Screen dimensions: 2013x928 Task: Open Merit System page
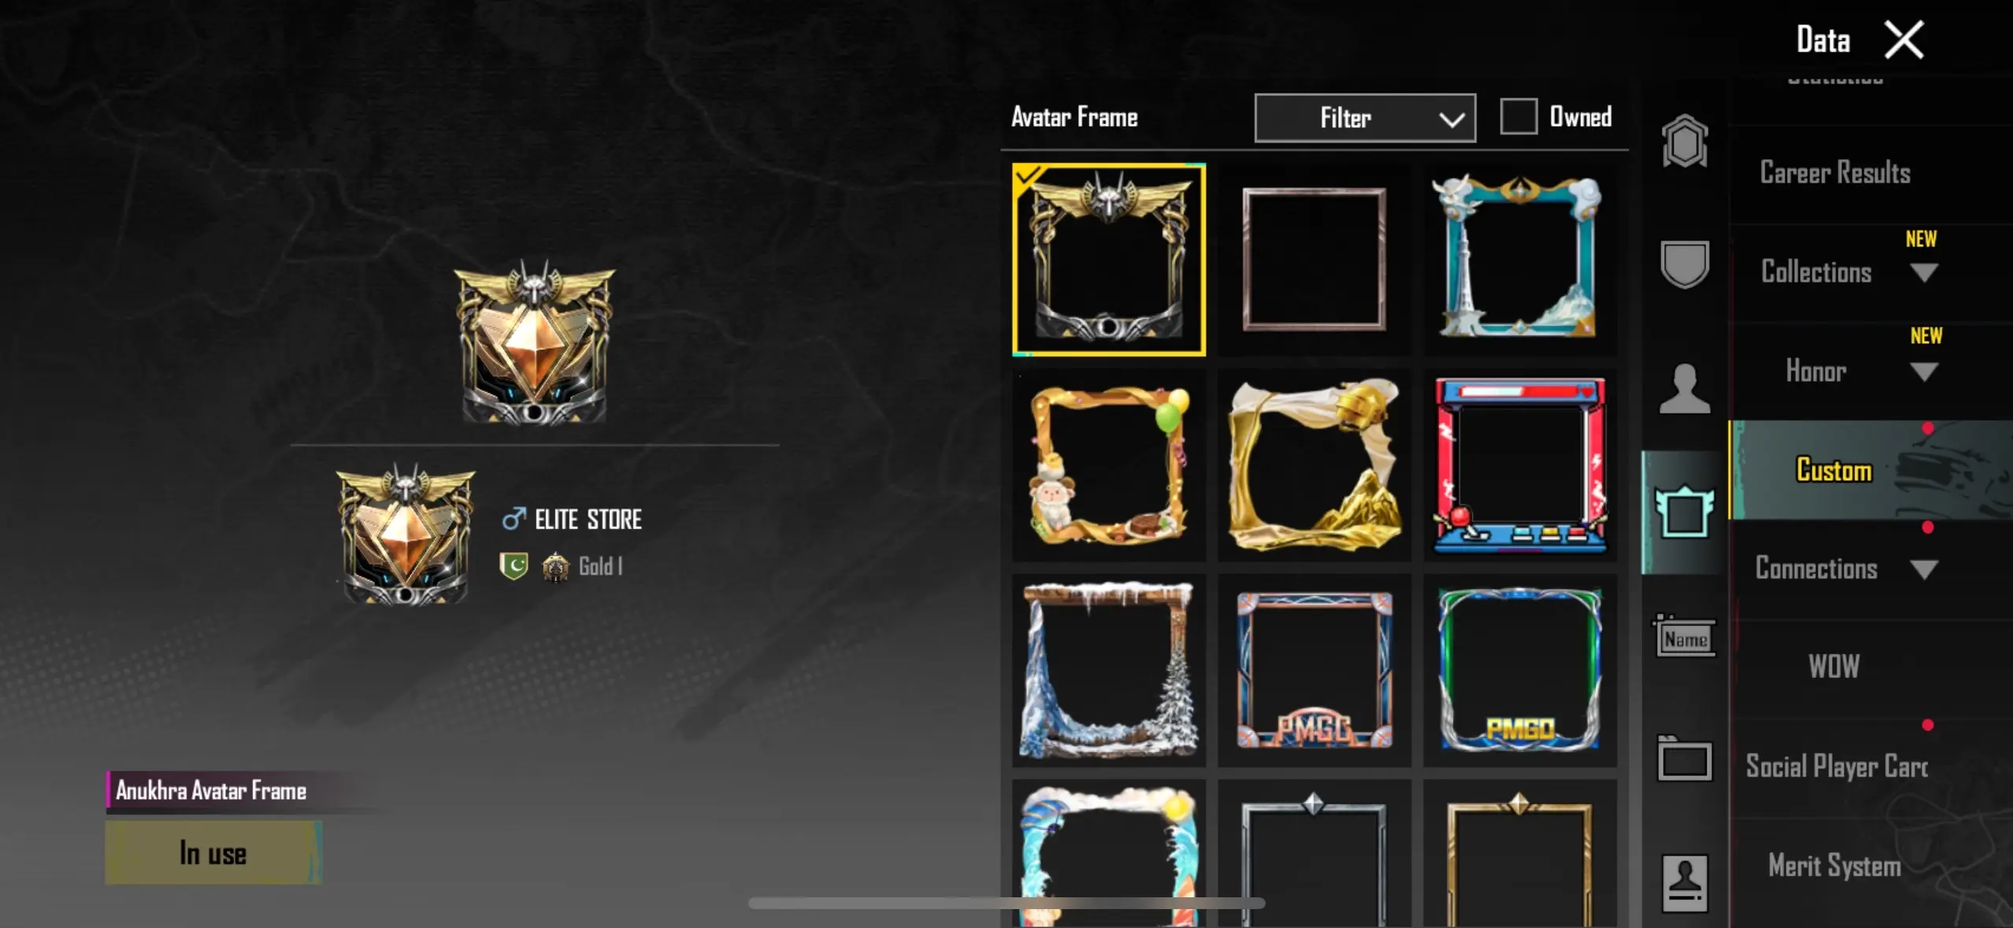coord(1834,865)
